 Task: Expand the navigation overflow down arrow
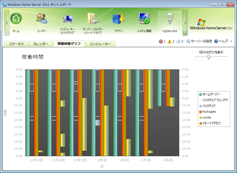point(185,33)
